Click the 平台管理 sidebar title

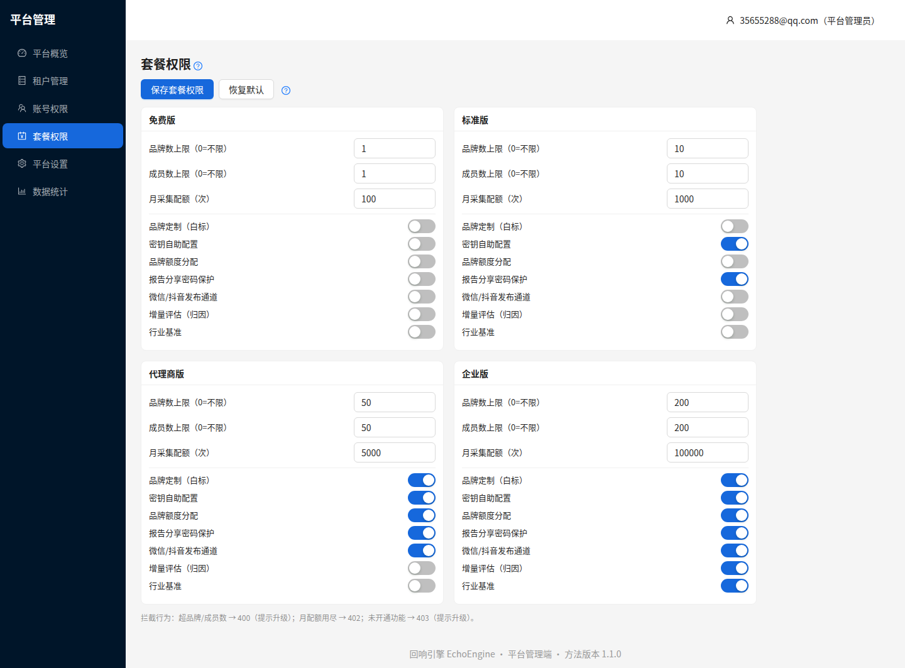click(x=33, y=19)
